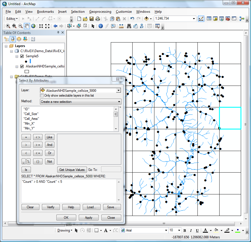The image size is (251, 242).
Task: Click the fill color bucket swatch
Action: 216,230
